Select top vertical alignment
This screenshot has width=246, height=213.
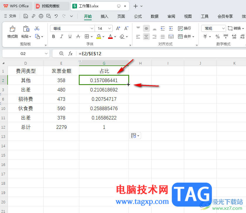[x=138, y=28]
